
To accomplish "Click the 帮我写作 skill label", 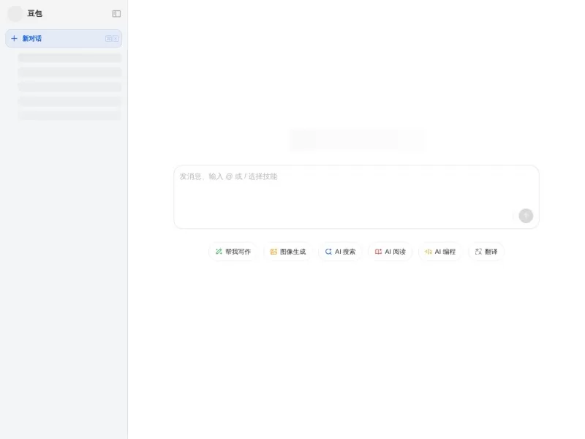I will click(238, 251).
